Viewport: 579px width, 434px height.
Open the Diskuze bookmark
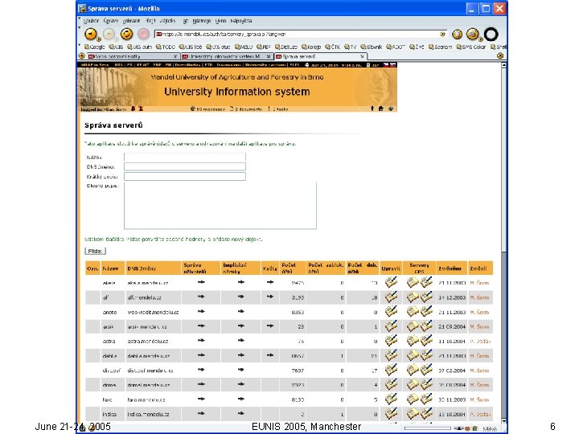click(x=286, y=47)
